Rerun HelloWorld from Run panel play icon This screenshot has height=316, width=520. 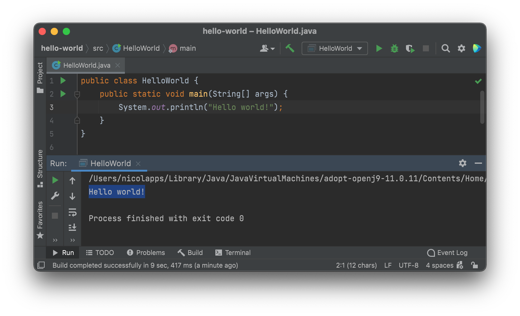point(55,180)
